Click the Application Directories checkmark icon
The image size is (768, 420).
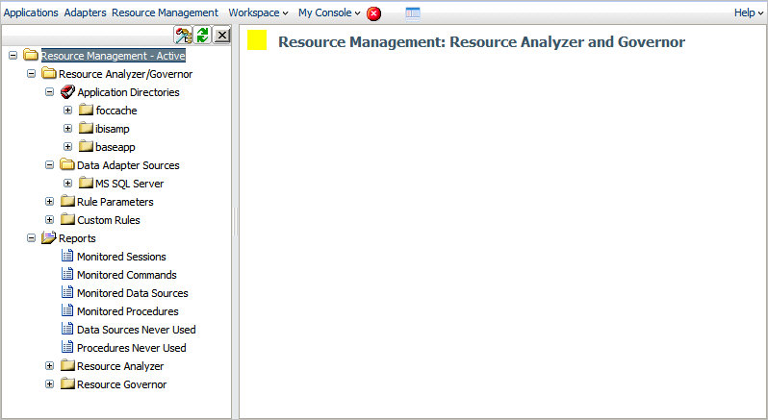click(x=67, y=92)
